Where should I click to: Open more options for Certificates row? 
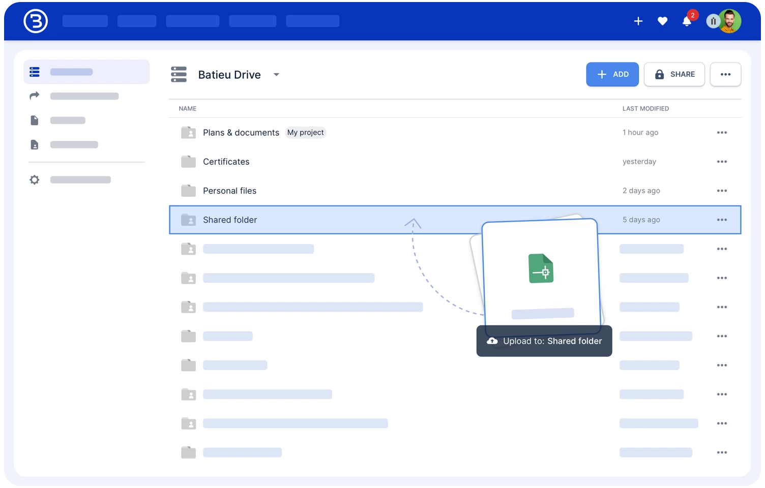(x=722, y=162)
